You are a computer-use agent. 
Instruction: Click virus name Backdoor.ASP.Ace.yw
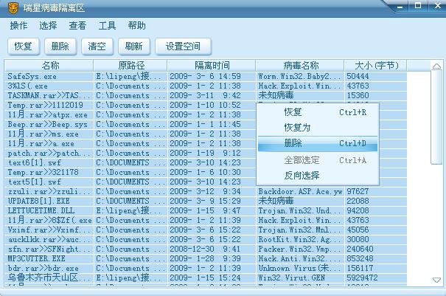300,191
